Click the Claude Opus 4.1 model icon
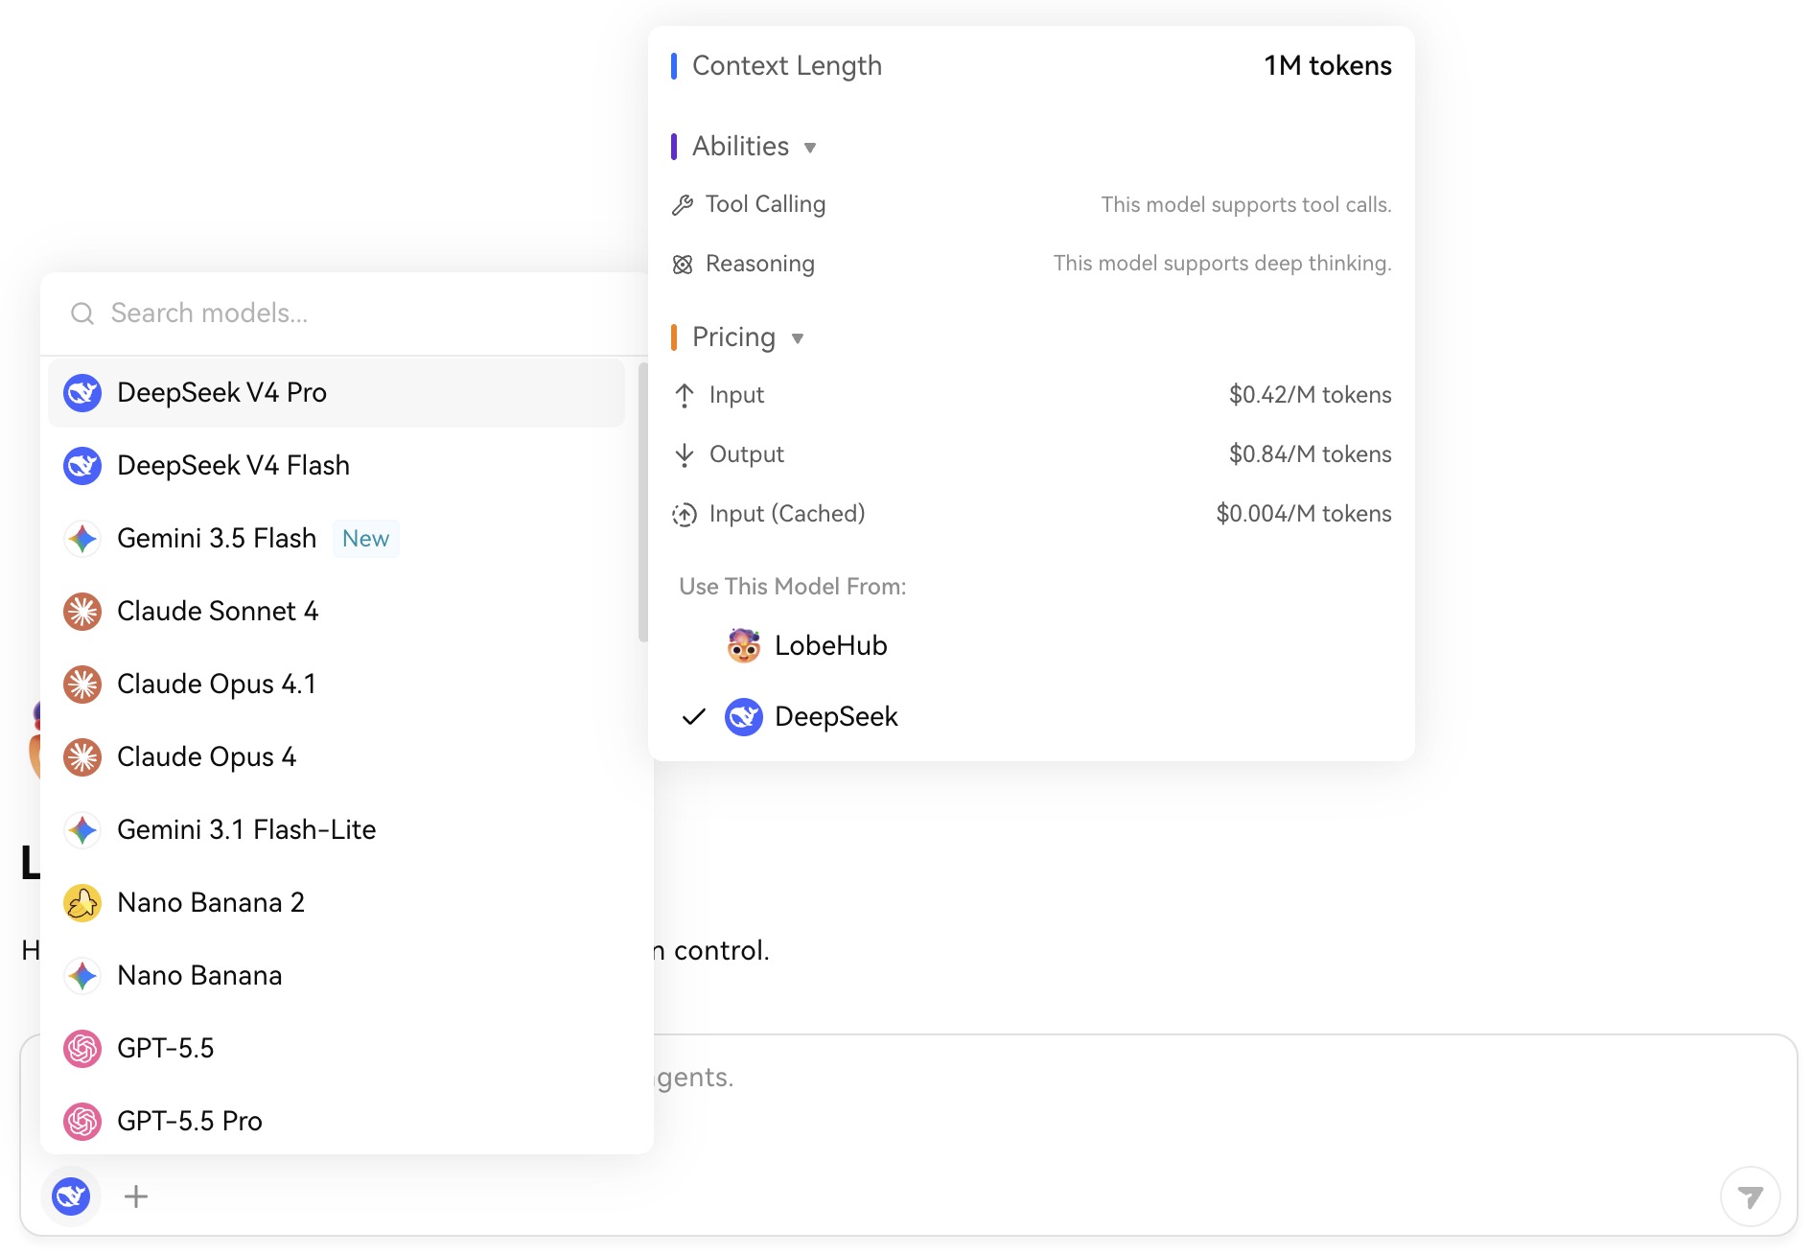This screenshot has width=1812, height=1254. click(x=82, y=685)
